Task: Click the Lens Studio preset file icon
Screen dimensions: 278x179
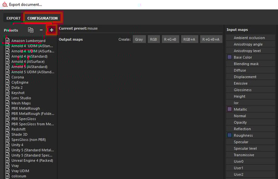Action: (x=8, y=98)
